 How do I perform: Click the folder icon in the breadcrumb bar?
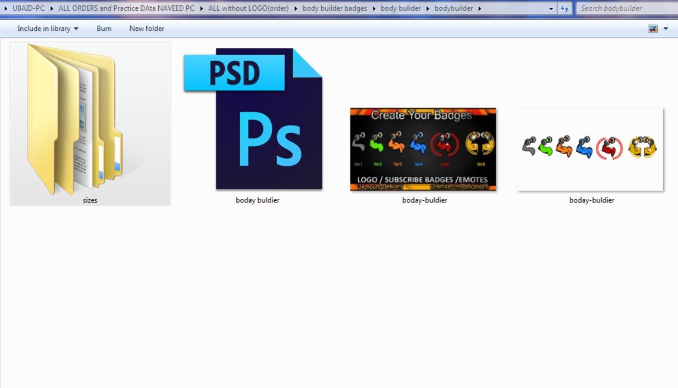coord(7,8)
